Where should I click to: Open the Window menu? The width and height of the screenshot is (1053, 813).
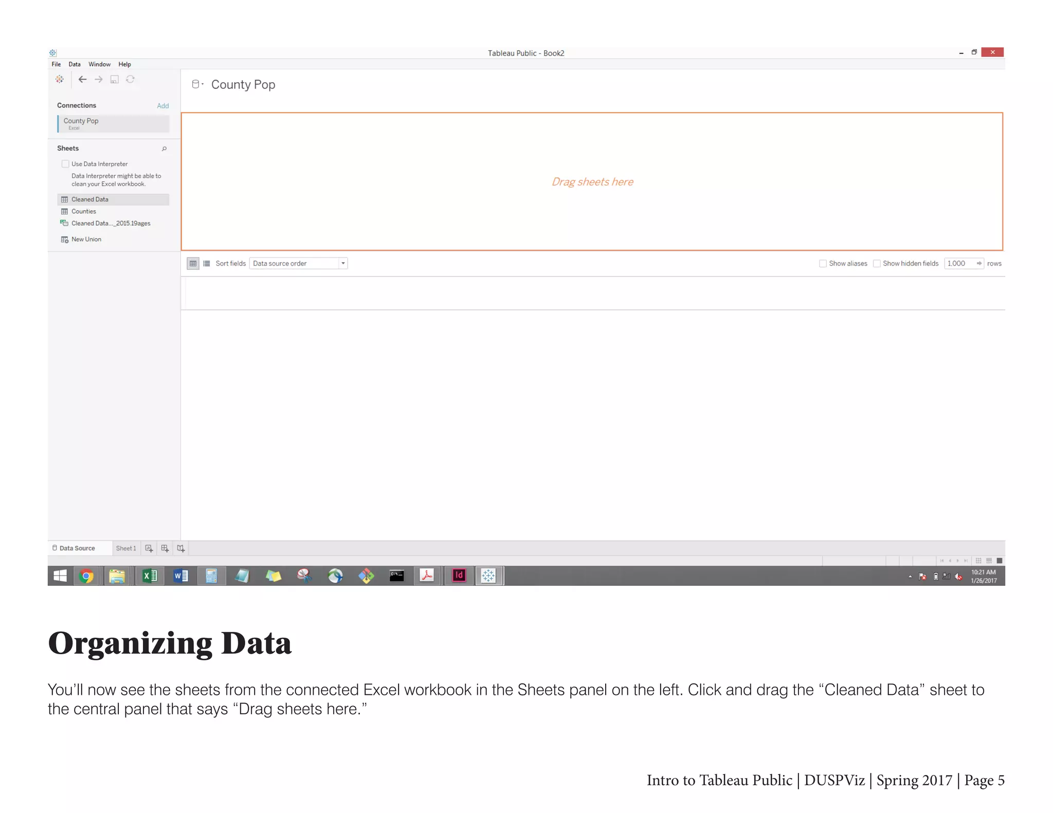click(x=99, y=64)
